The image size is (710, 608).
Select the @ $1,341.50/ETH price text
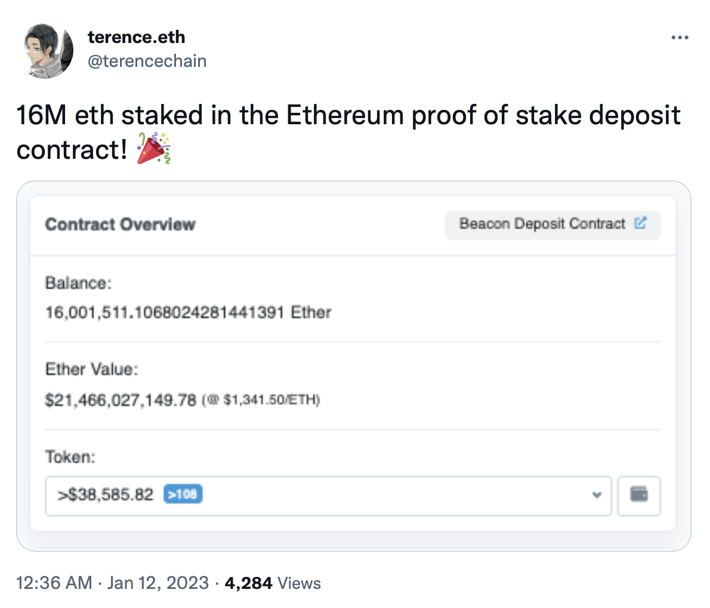261,400
